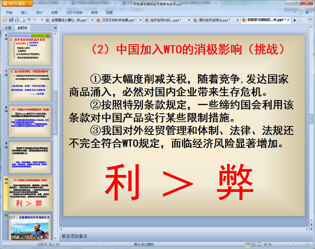Select slide 8 thumbnail

[x=30, y=121]
